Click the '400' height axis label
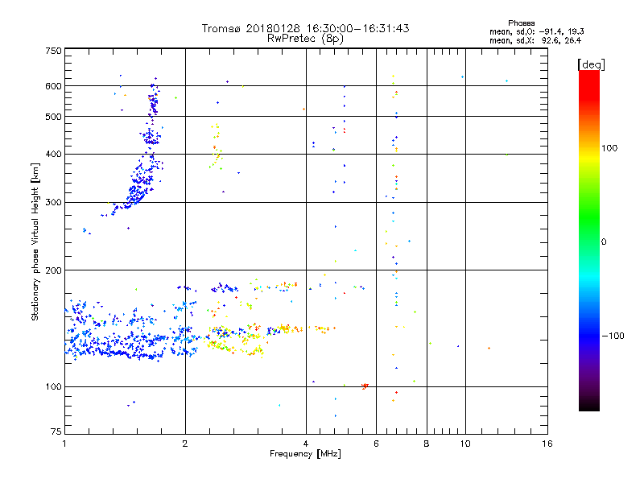Image resolution: width=644 pixels, height=483 pixels. coord(53,154)
